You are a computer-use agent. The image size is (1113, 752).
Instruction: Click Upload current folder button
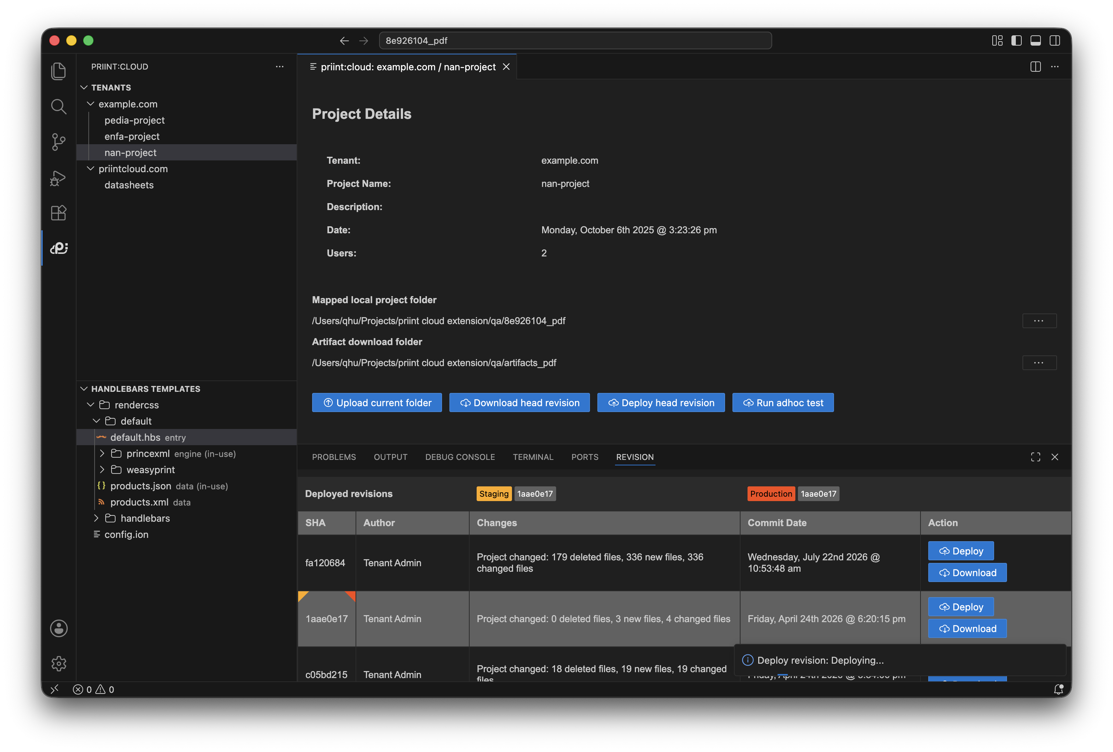(377, 402)
